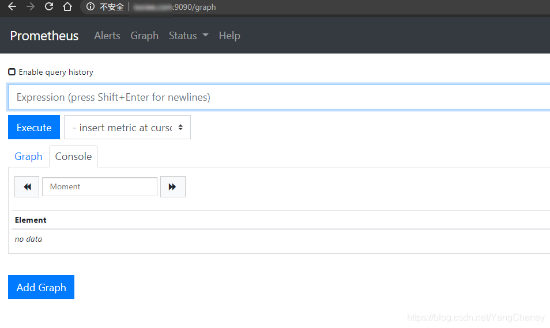Go back using browser back arrow

point(12,7)
